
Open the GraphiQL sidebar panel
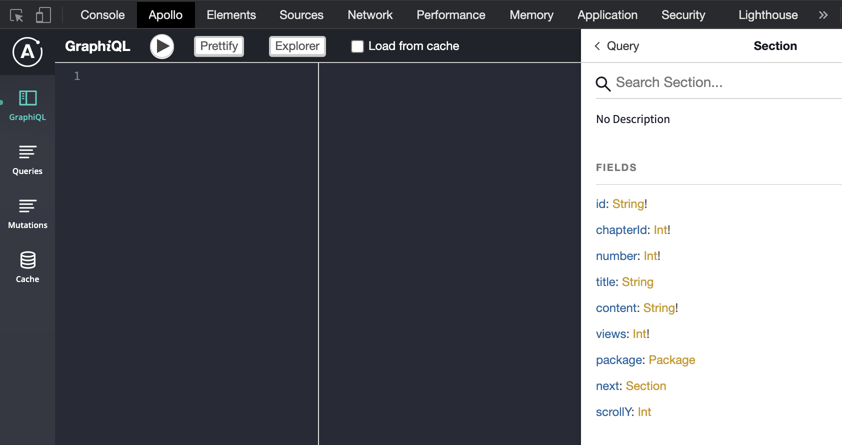[x=27, y=105]
